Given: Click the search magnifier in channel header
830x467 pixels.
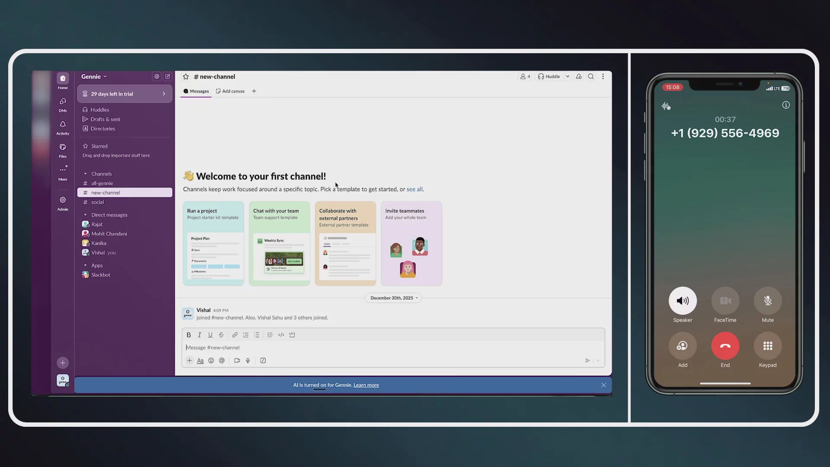Looking at the screenshot, I should [591, 77].
